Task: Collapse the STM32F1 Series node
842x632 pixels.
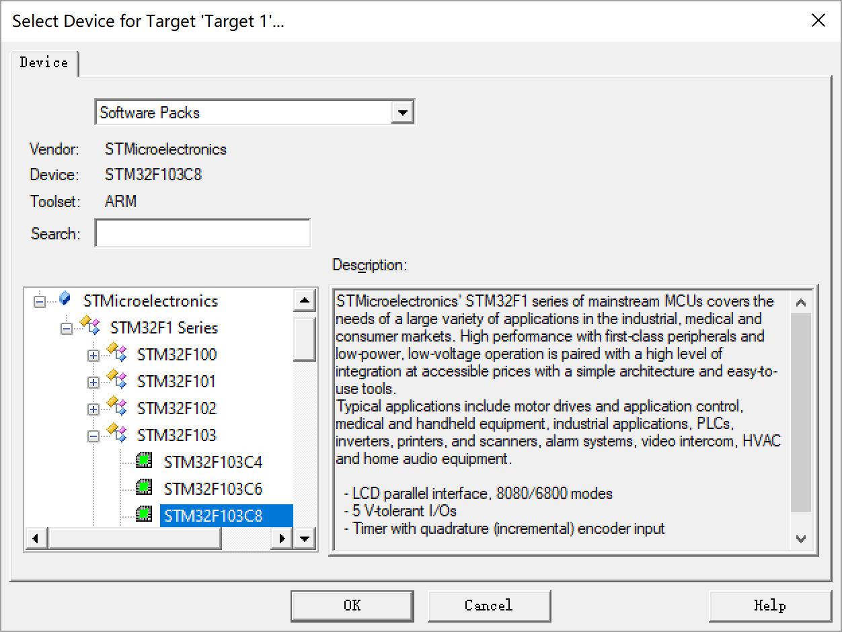Action: click(x=67, y=329)
